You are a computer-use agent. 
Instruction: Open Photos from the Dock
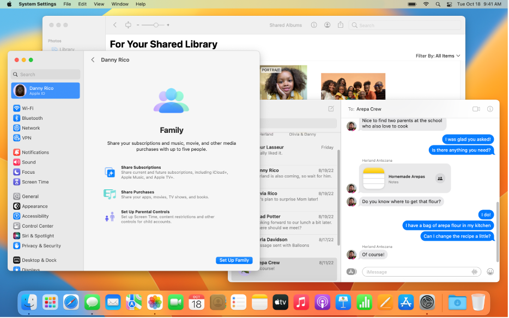[155, 302]
